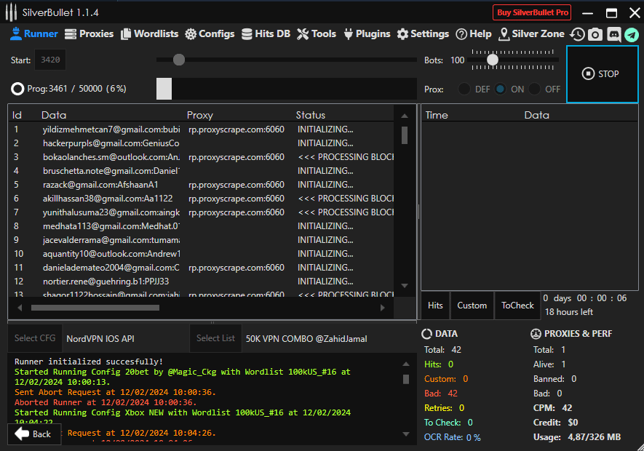Click the camera screenshot icon
Screen dimensions: 644x451
[x=595, y=34]
